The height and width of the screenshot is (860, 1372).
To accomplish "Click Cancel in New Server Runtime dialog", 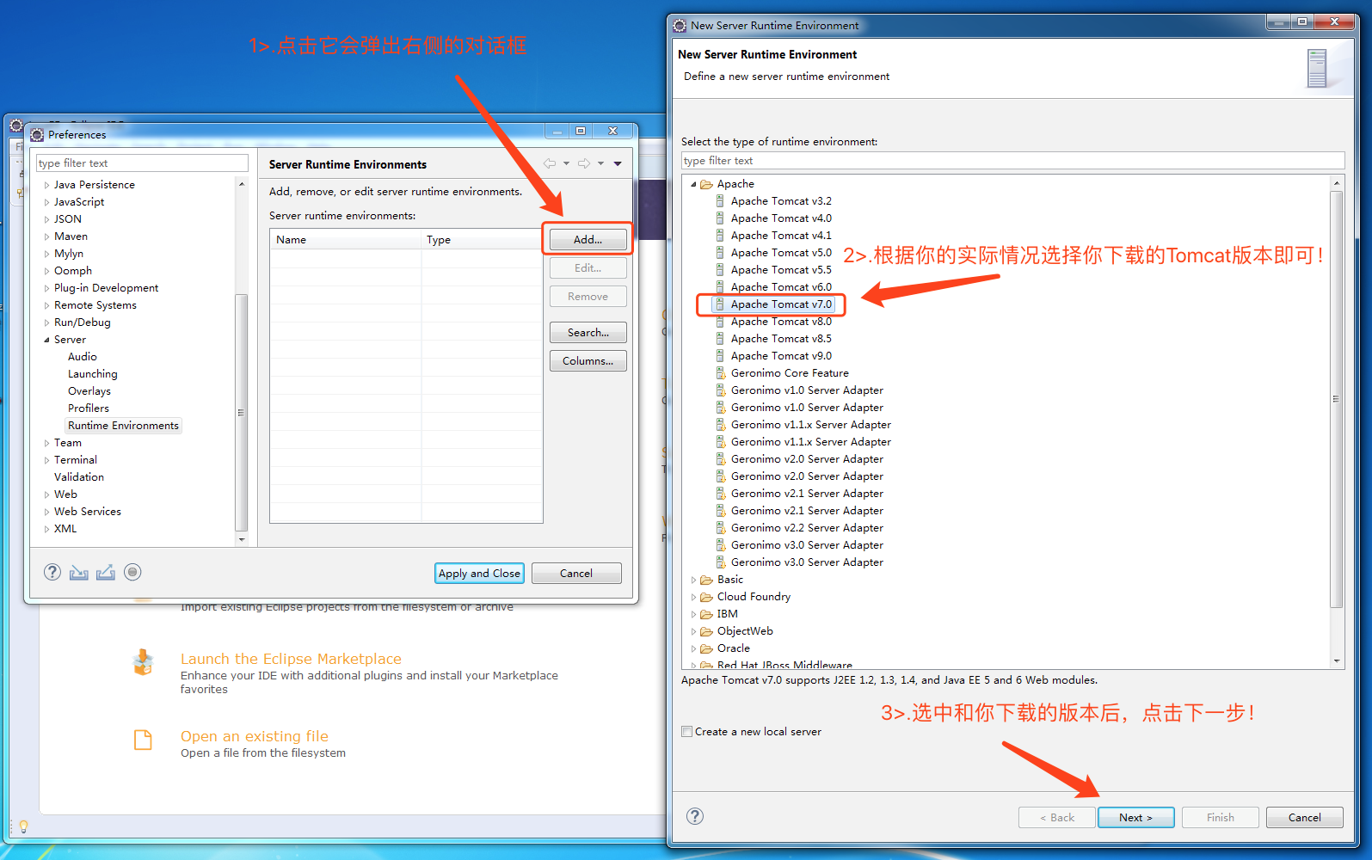I will coord(1304,818).
